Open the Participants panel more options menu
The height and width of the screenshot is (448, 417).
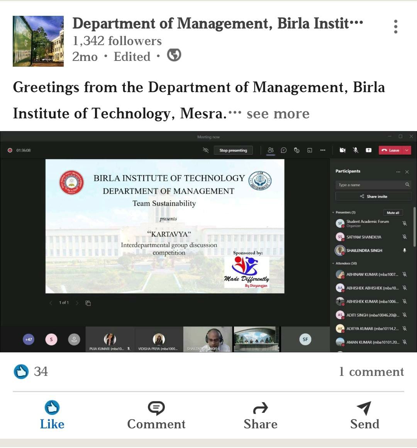[x=398, y=172]
